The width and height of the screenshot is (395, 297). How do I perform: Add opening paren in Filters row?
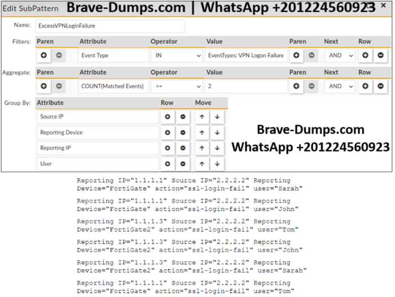click(x=43, y=56)
